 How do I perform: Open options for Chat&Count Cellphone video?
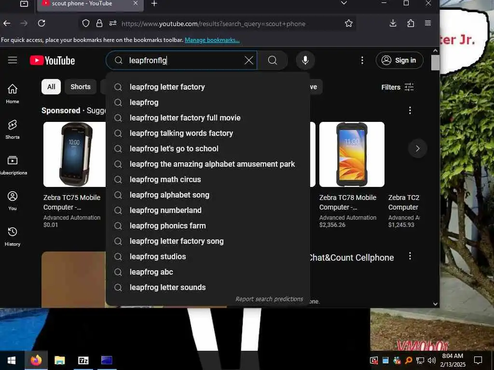click(x=410, y=256)
